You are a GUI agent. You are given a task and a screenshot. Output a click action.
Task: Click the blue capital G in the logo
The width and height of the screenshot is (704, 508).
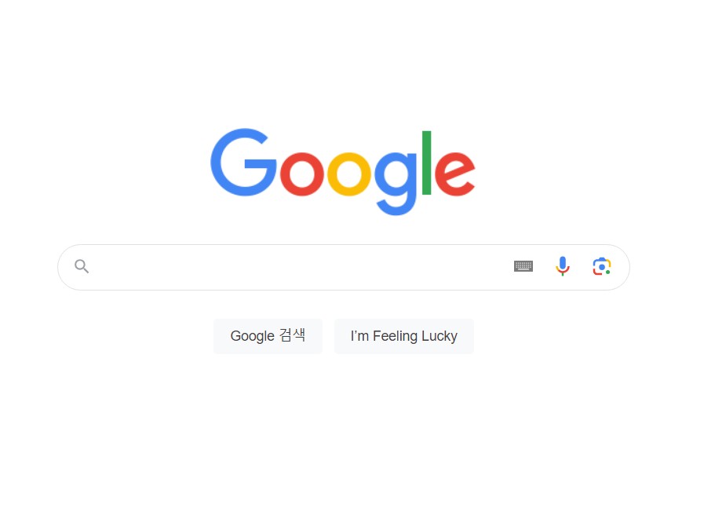(x=244, y=163)
